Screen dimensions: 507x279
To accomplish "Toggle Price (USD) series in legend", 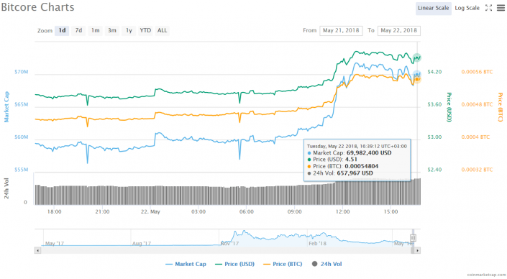I will pos(234,264).
